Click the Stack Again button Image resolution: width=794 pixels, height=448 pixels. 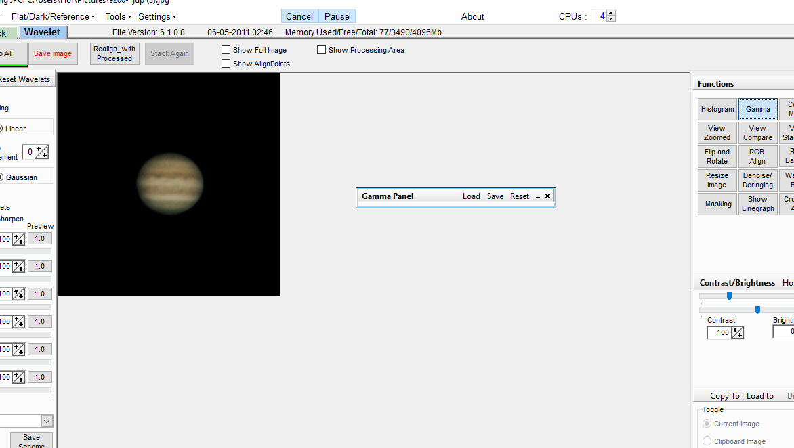169,53
